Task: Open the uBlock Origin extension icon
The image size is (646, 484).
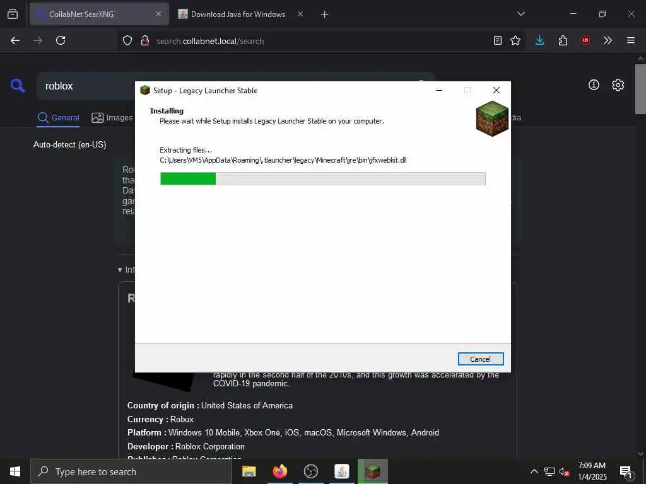Action: 585,40
